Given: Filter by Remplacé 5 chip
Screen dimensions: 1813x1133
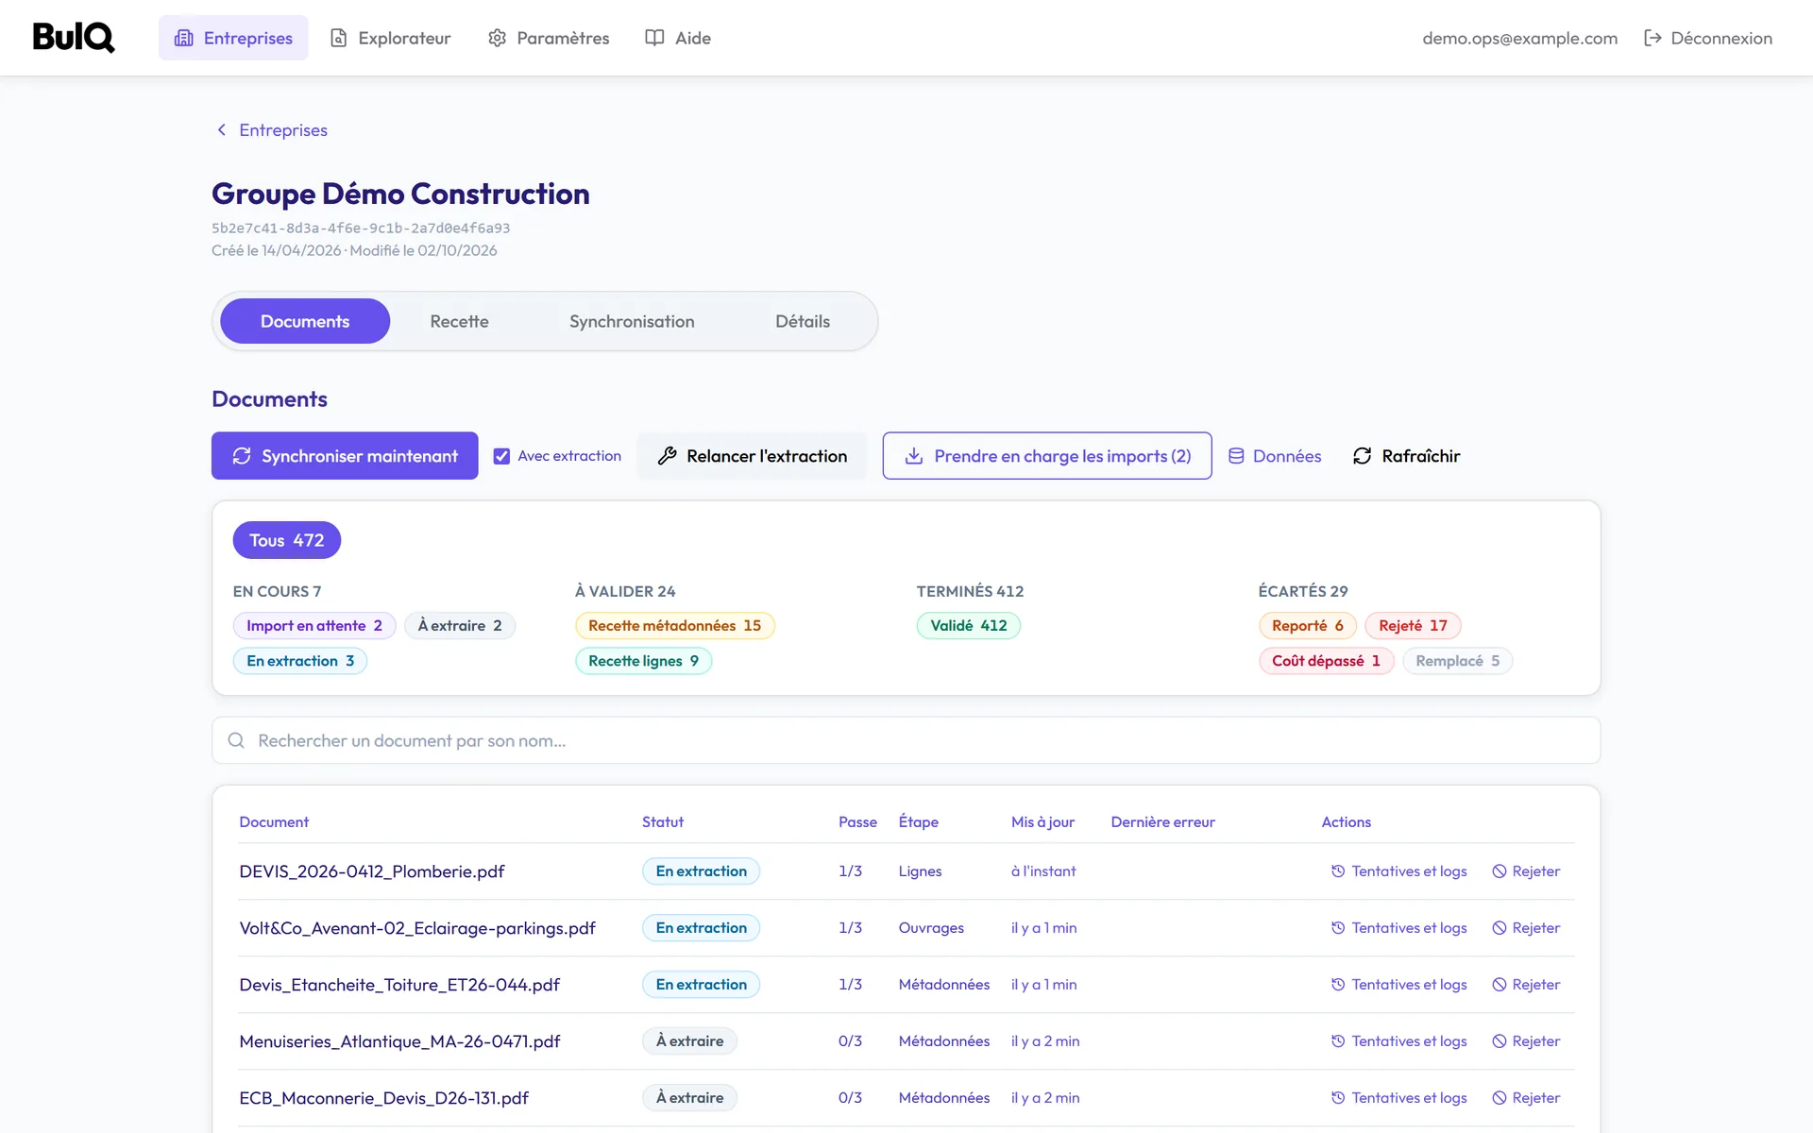Looking at the screenshot, I should point(1458,661).
